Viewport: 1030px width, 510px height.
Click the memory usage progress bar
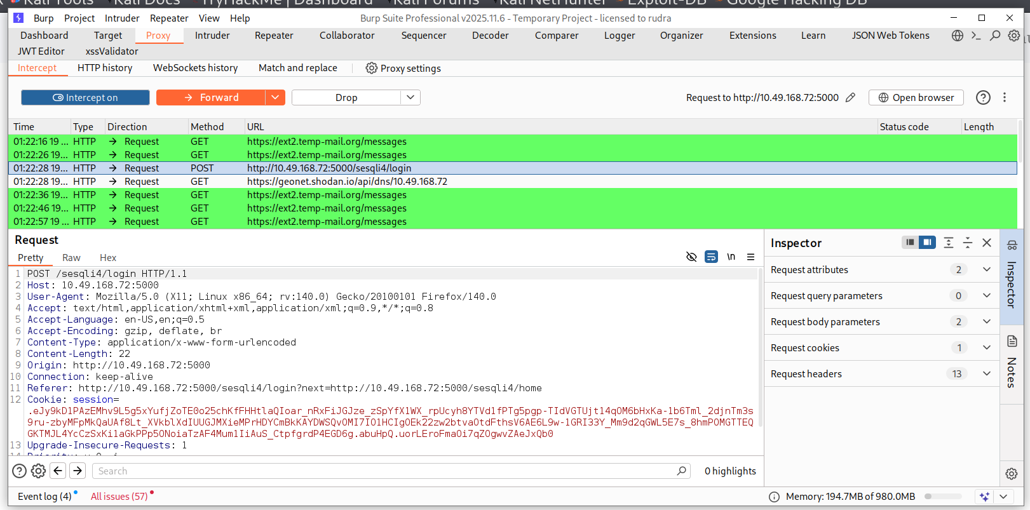click(x=943, y=497)
